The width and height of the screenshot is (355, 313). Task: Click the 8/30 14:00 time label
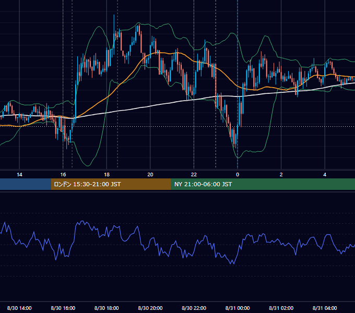pos(19,308)
